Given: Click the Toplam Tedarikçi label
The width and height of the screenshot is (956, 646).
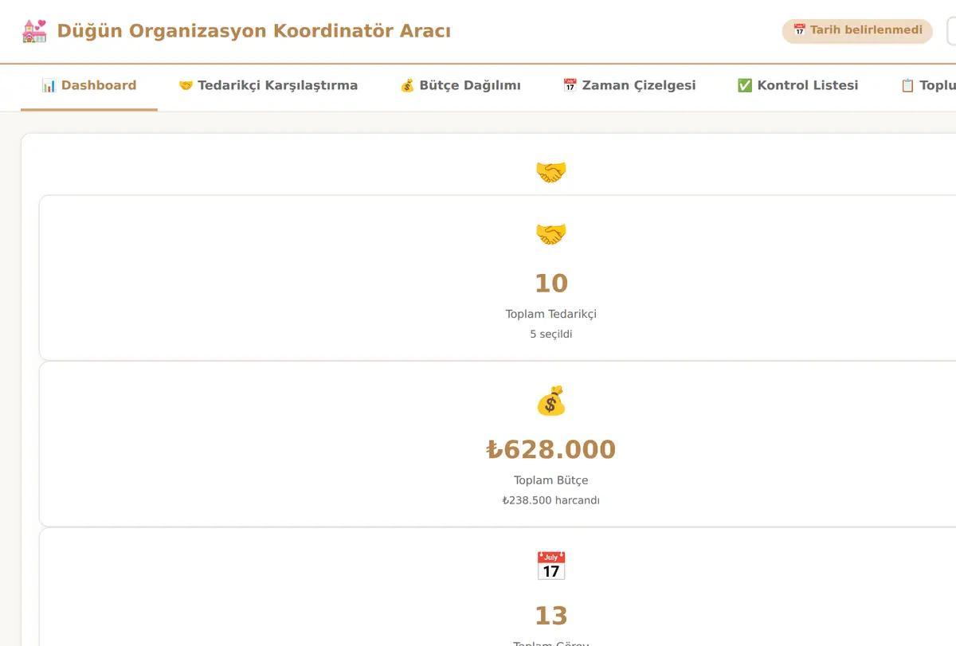Looking at the screenshot, I should [x=550, y=314].
